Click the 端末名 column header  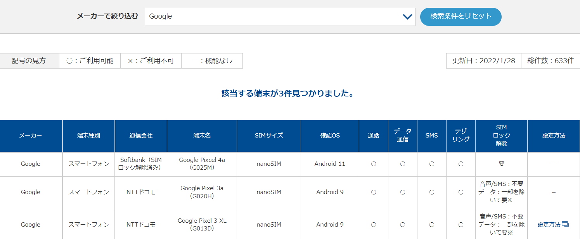point(202,136)
